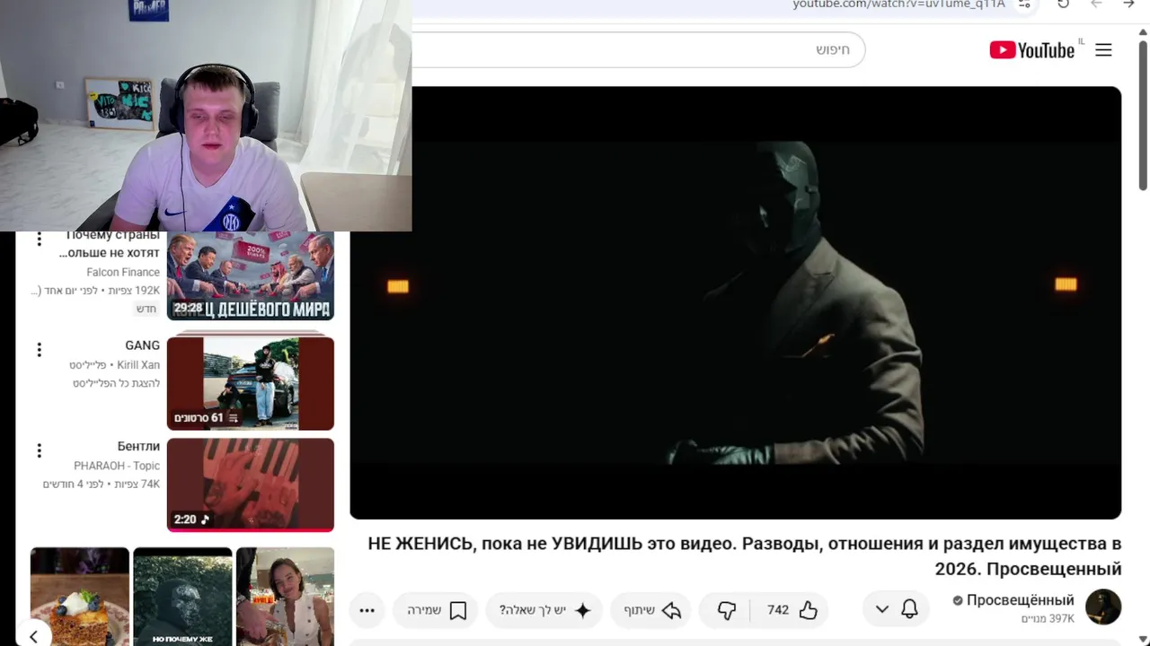Click the חדש badge on Falcon Finance video
Image resolution: width=1150 pixels, height=646 pixels.
pyautogui.click(x=146, y=309)
